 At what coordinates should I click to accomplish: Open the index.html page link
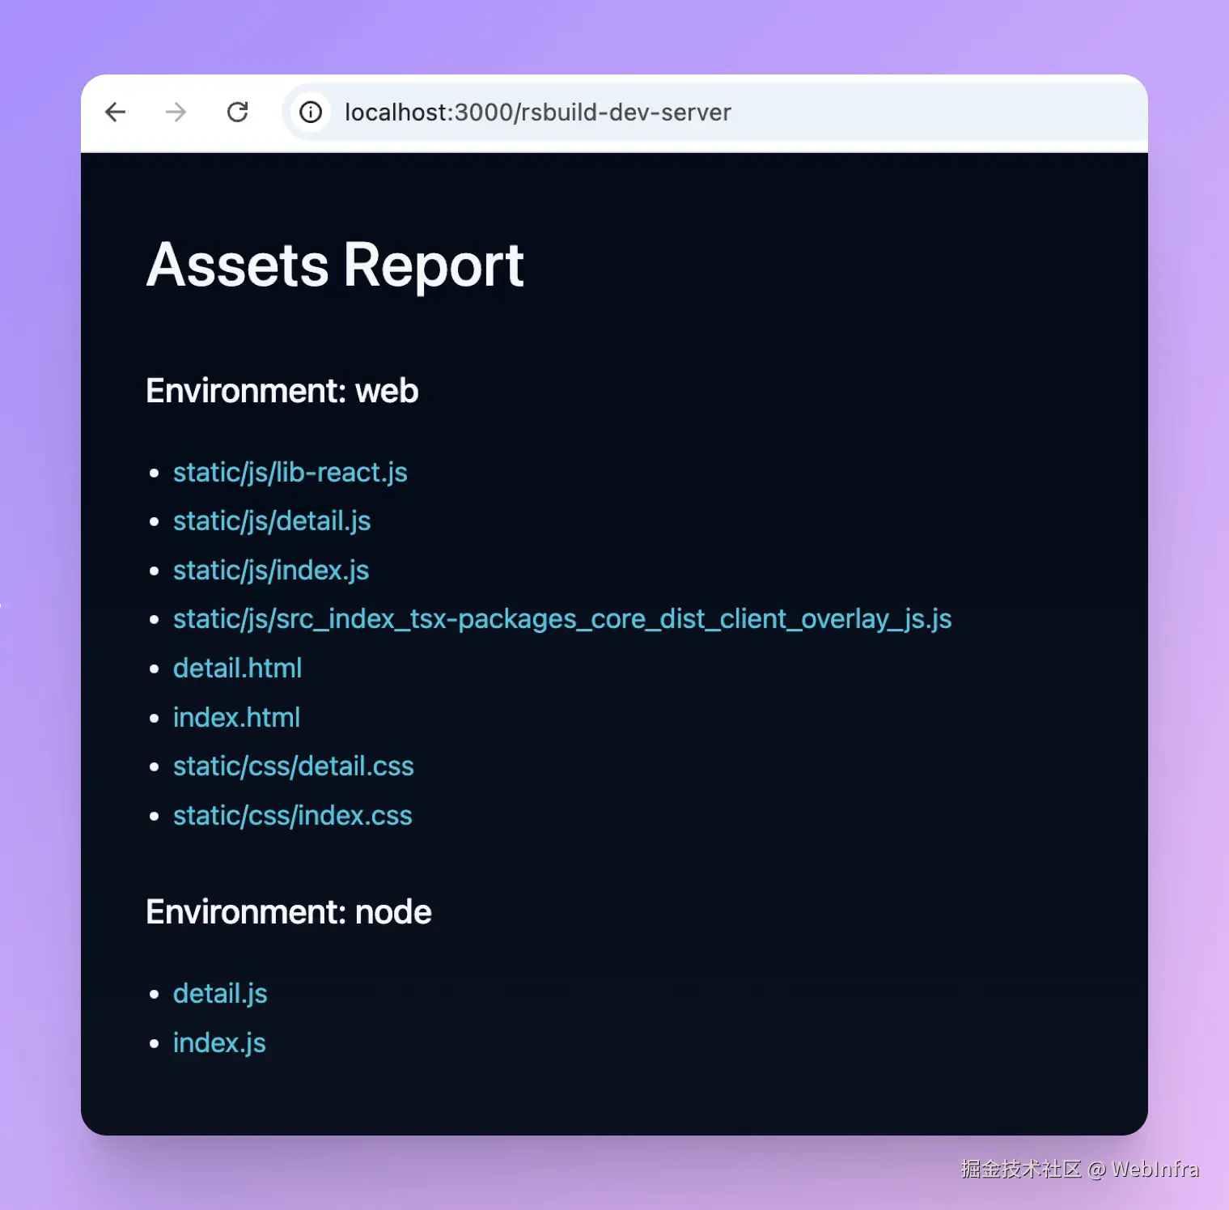tap(236, 717)
